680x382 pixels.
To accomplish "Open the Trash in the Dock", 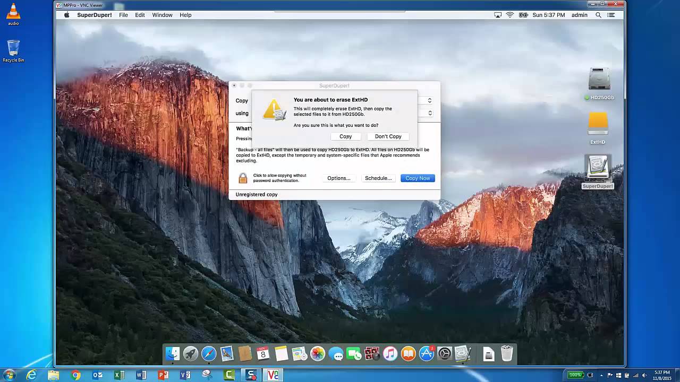I will point(507,353).
